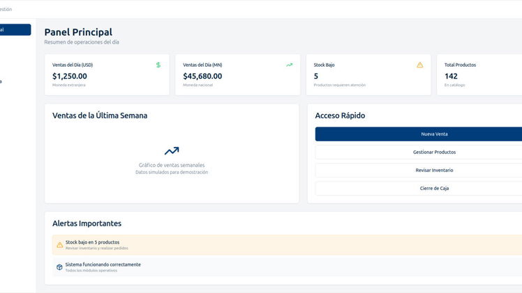Viewport: 522px width, 293px height.
Task: Select the highlighted sidebar menu item
Action: pyautogui.click(x=15, y=30)
